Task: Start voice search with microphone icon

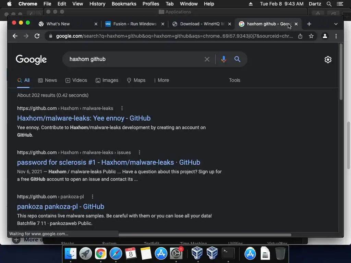Action: click(223, 59)
